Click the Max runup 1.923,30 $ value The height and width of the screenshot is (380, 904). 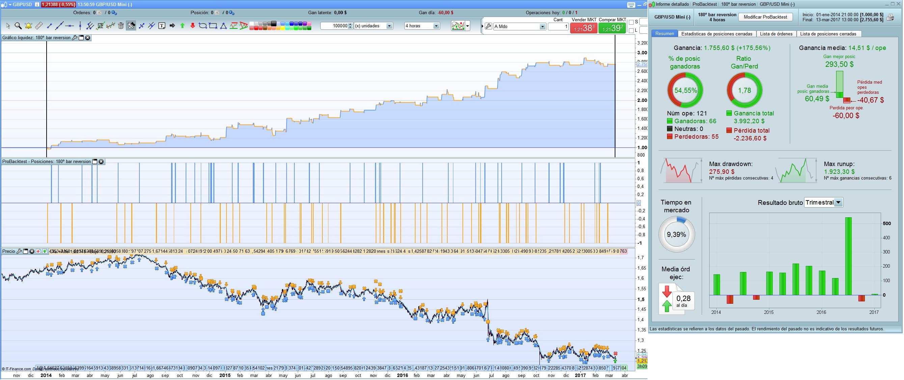839,171
